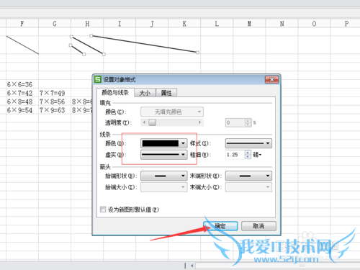Click horizontal scrollbar left arrow
Viewport: 360px width, 270px height.
192,266
